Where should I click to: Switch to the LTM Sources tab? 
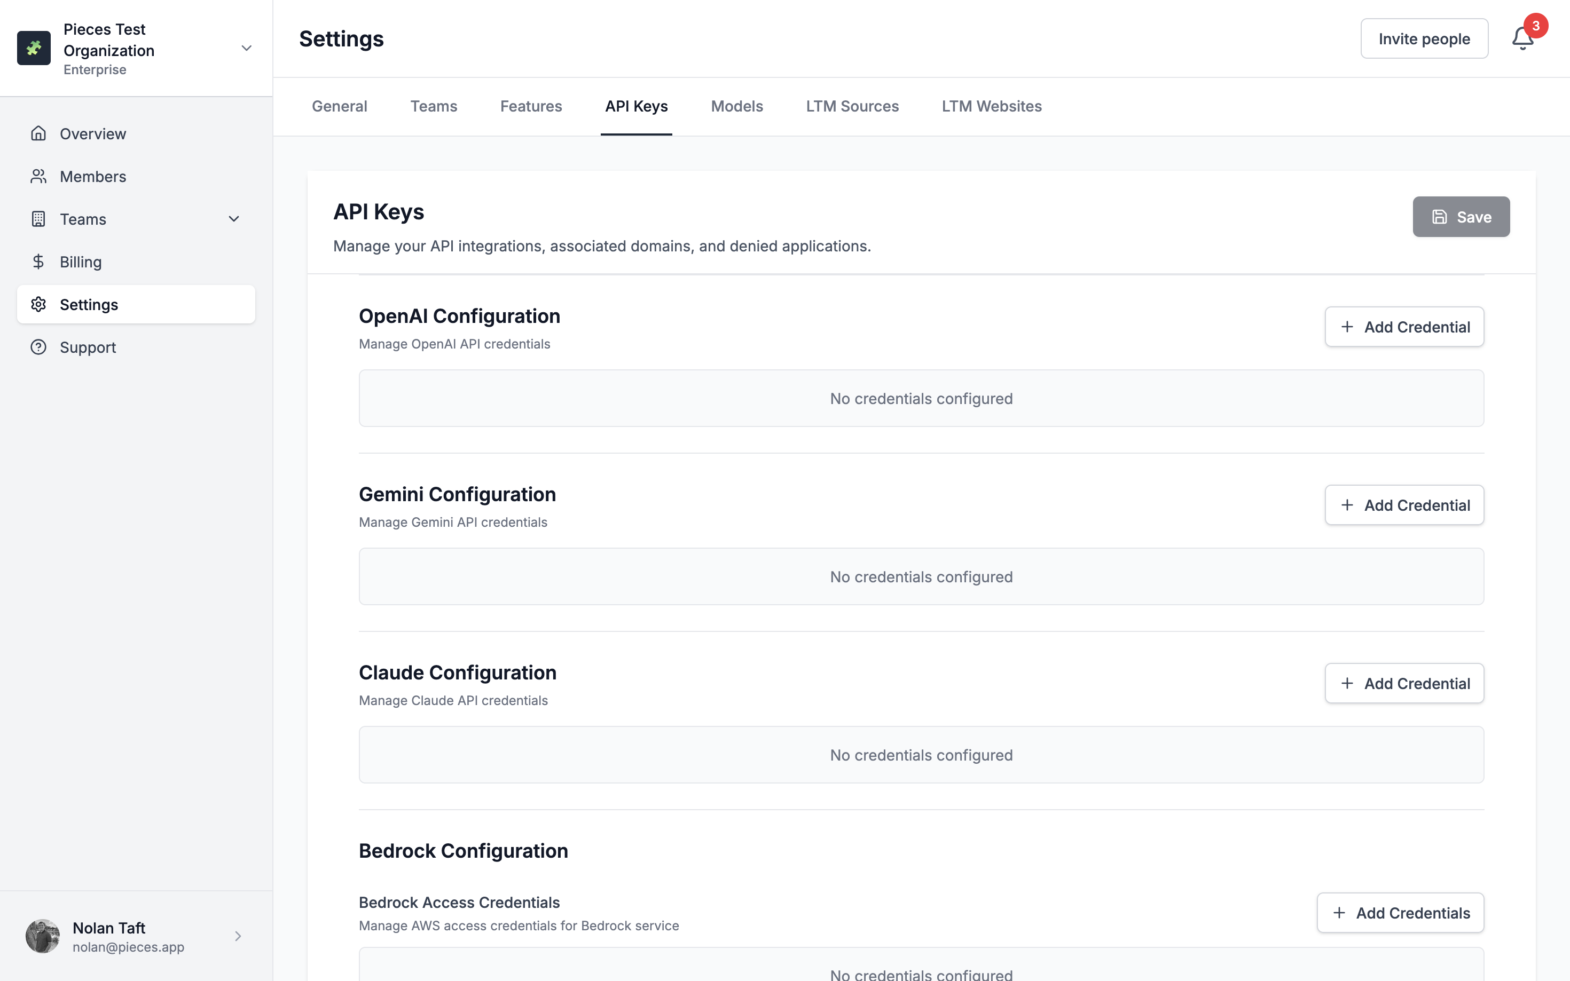click(852, 106)
